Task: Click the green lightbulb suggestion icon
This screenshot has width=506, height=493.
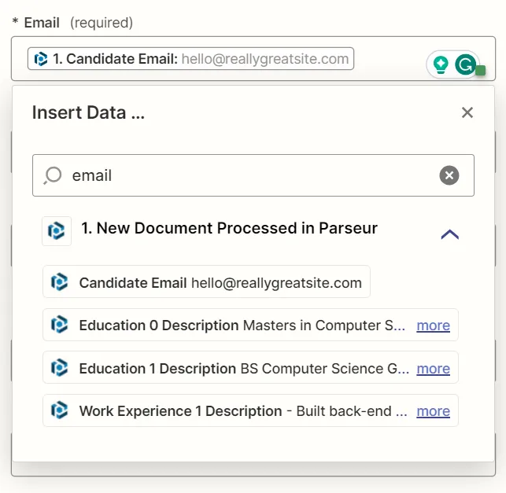Action: click(x=441, y=64)
